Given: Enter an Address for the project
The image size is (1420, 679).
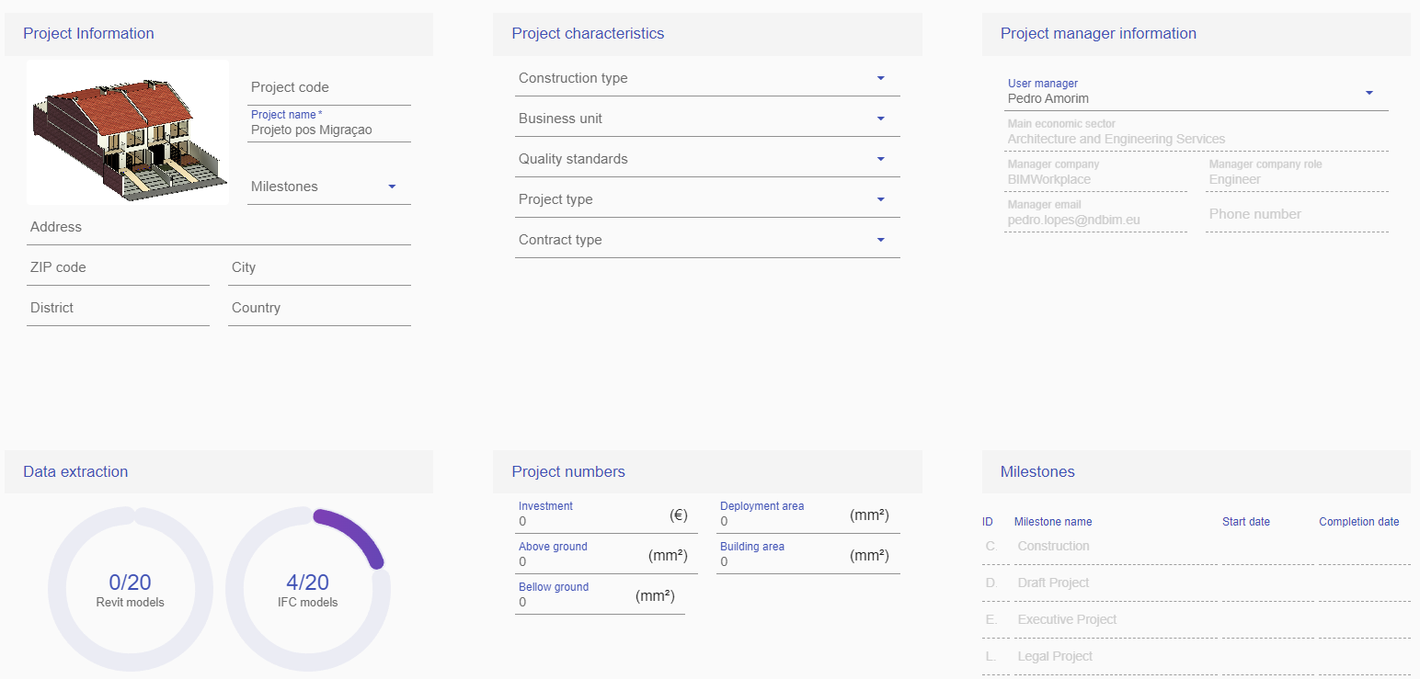Looking at the screenshot, I should pyautogui.click(x=218, y=227).
